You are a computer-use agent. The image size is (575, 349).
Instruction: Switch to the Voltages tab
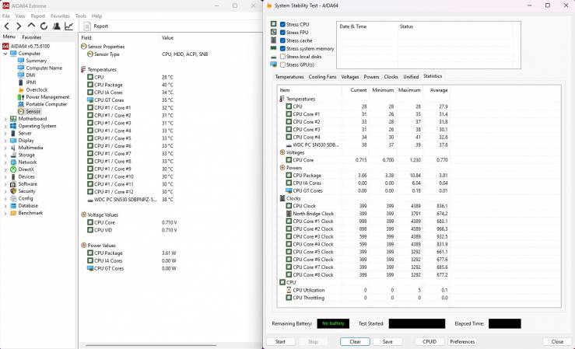[350, 77]
